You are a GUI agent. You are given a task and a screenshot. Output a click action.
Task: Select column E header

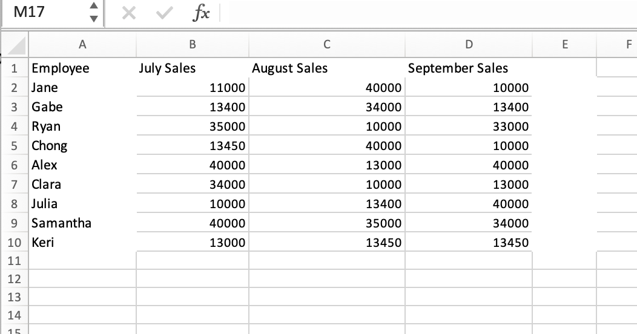coord(565,45)
